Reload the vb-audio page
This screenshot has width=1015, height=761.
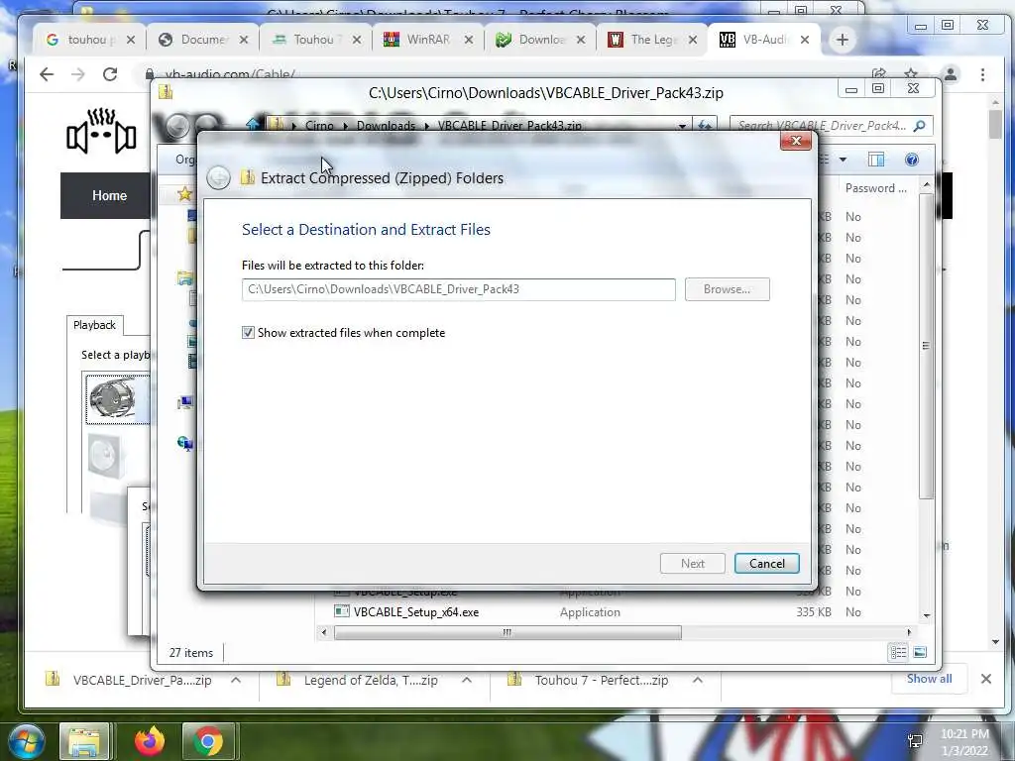[x=110, y=74]
